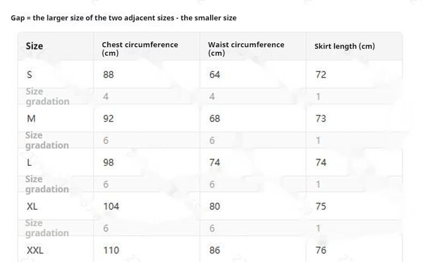Select waist value 80 for size XL
The width and height of the screenshot is (422, 262).
pyautogui.click(x=214, y=206)
